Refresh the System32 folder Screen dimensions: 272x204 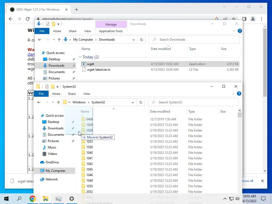(x=141, y=102)
